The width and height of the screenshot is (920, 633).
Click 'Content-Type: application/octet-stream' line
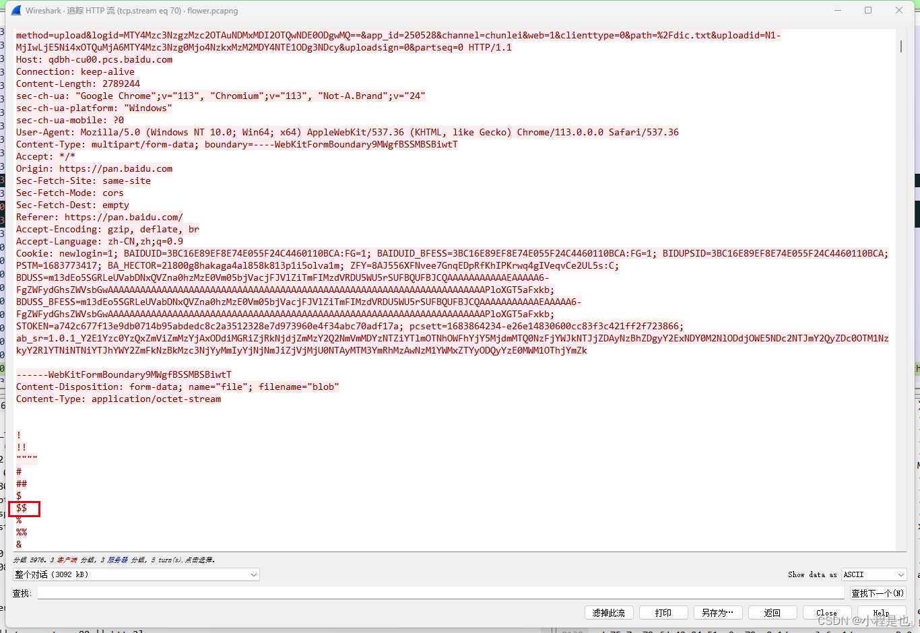tap(119, 399)
